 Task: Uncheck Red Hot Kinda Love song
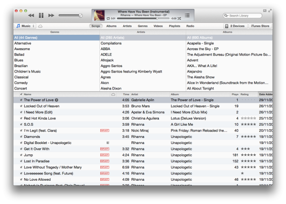click(21, 119)
